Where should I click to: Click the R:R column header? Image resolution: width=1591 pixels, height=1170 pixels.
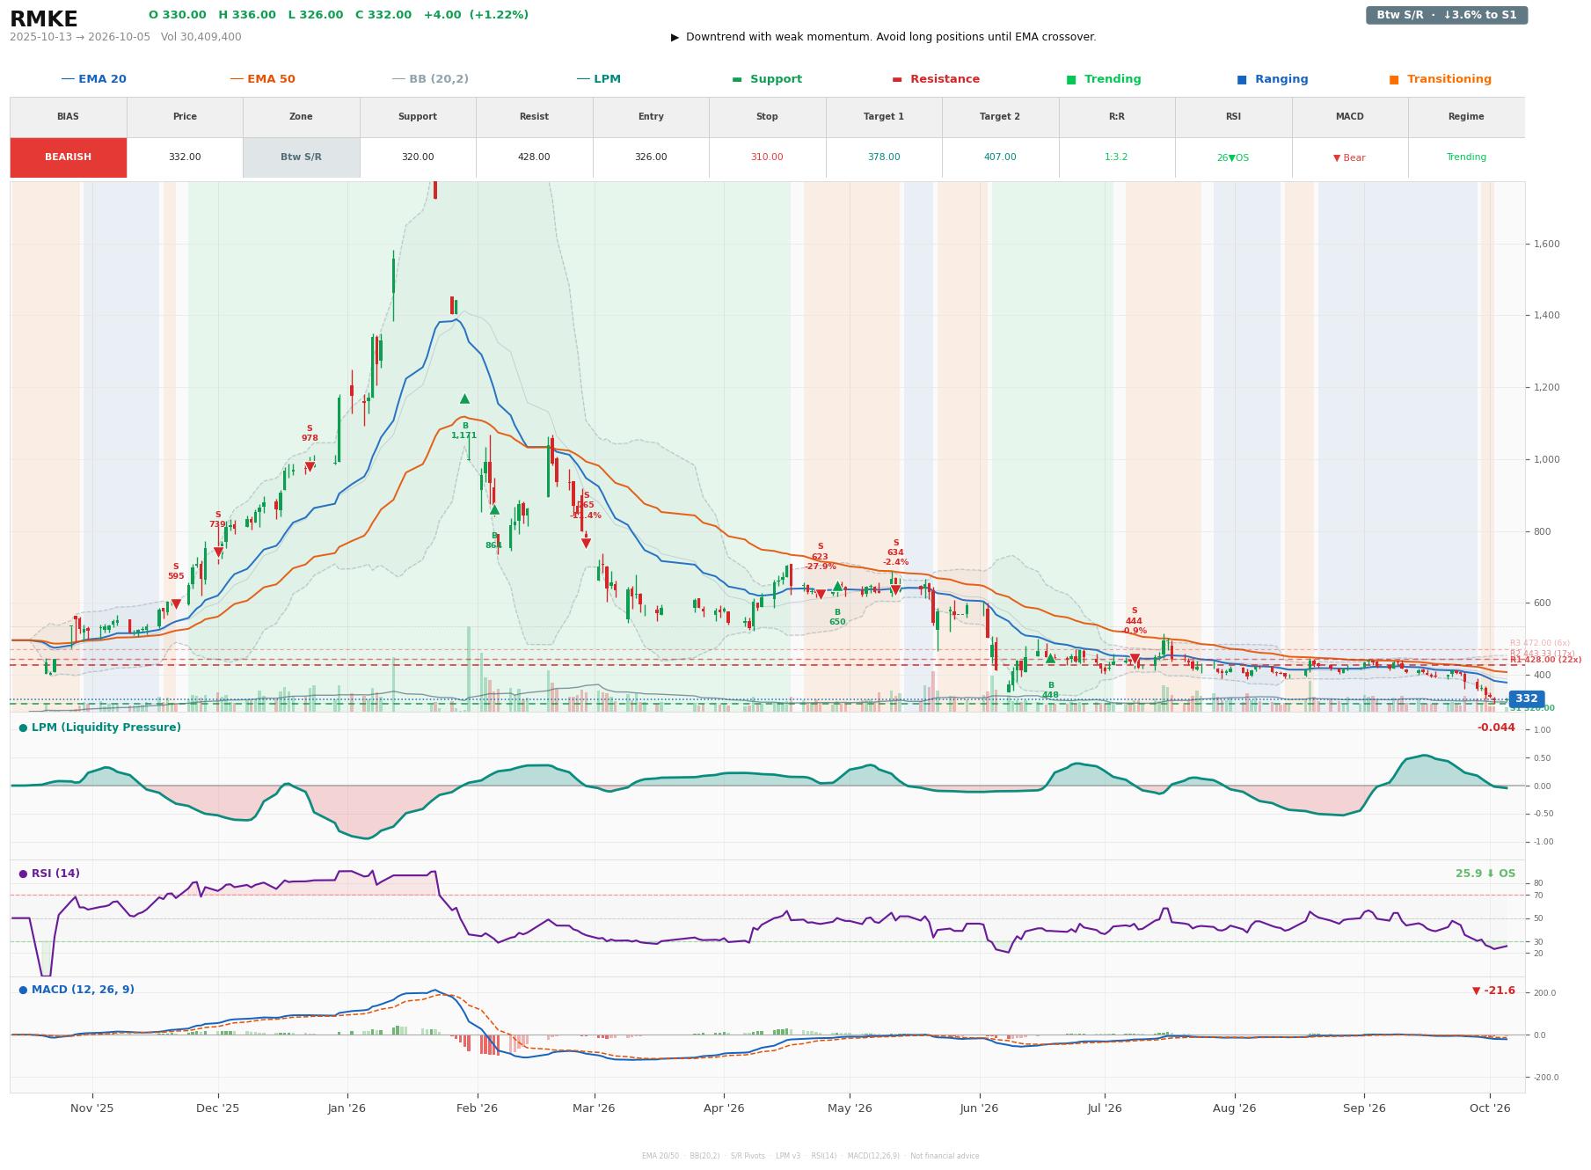(1117, 117)
